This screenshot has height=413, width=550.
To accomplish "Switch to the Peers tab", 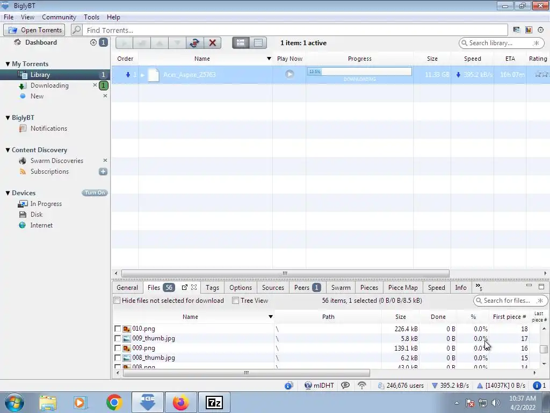I will coord(307,288).
